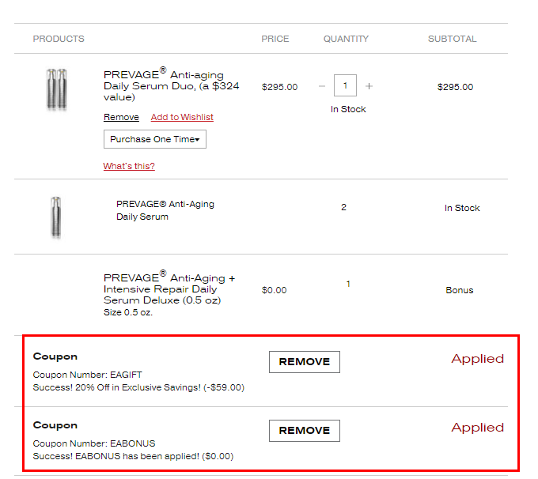The width and height of the screenshot is (538, 479).
Task: Click the PRODUCTS column header
Action: (x=59, y=39)
